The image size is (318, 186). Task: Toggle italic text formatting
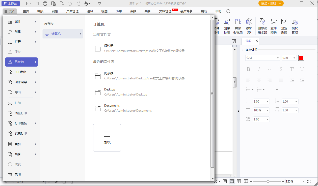coord(259,69)
